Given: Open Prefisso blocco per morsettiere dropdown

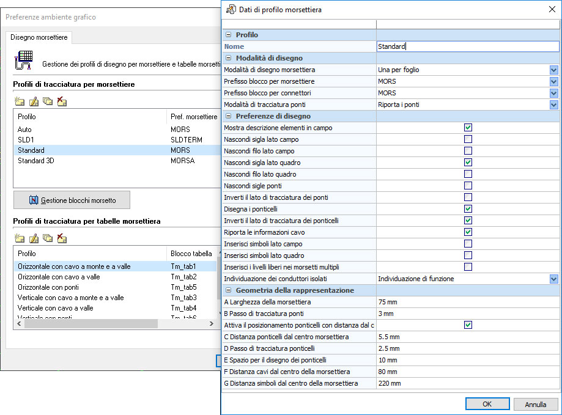Looking at the screenshot, I should pos(554,82).
